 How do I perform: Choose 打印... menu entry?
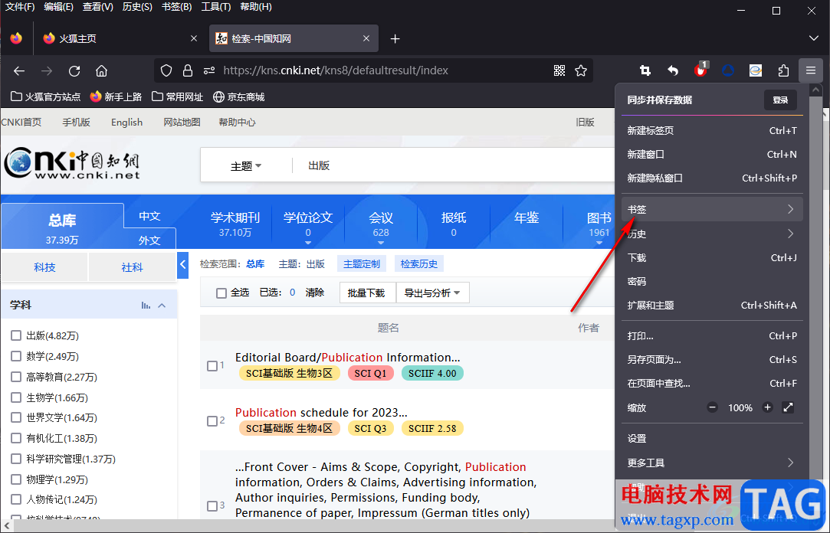click(712, 335)
